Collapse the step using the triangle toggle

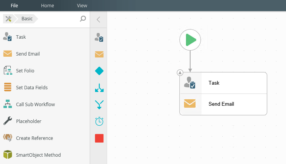point(180,73)
